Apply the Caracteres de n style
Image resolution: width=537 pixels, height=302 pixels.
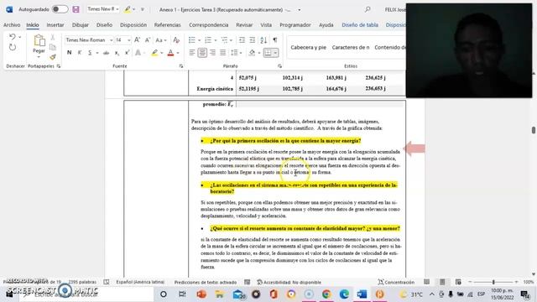351,47
